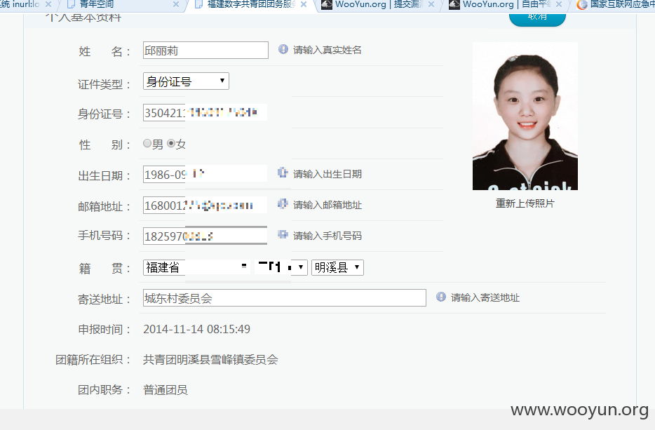Image resolution: width=655 pixels, height=430 pixels.
Task: Click the info icon beside 请输入真实姓名
Action: 283,49
